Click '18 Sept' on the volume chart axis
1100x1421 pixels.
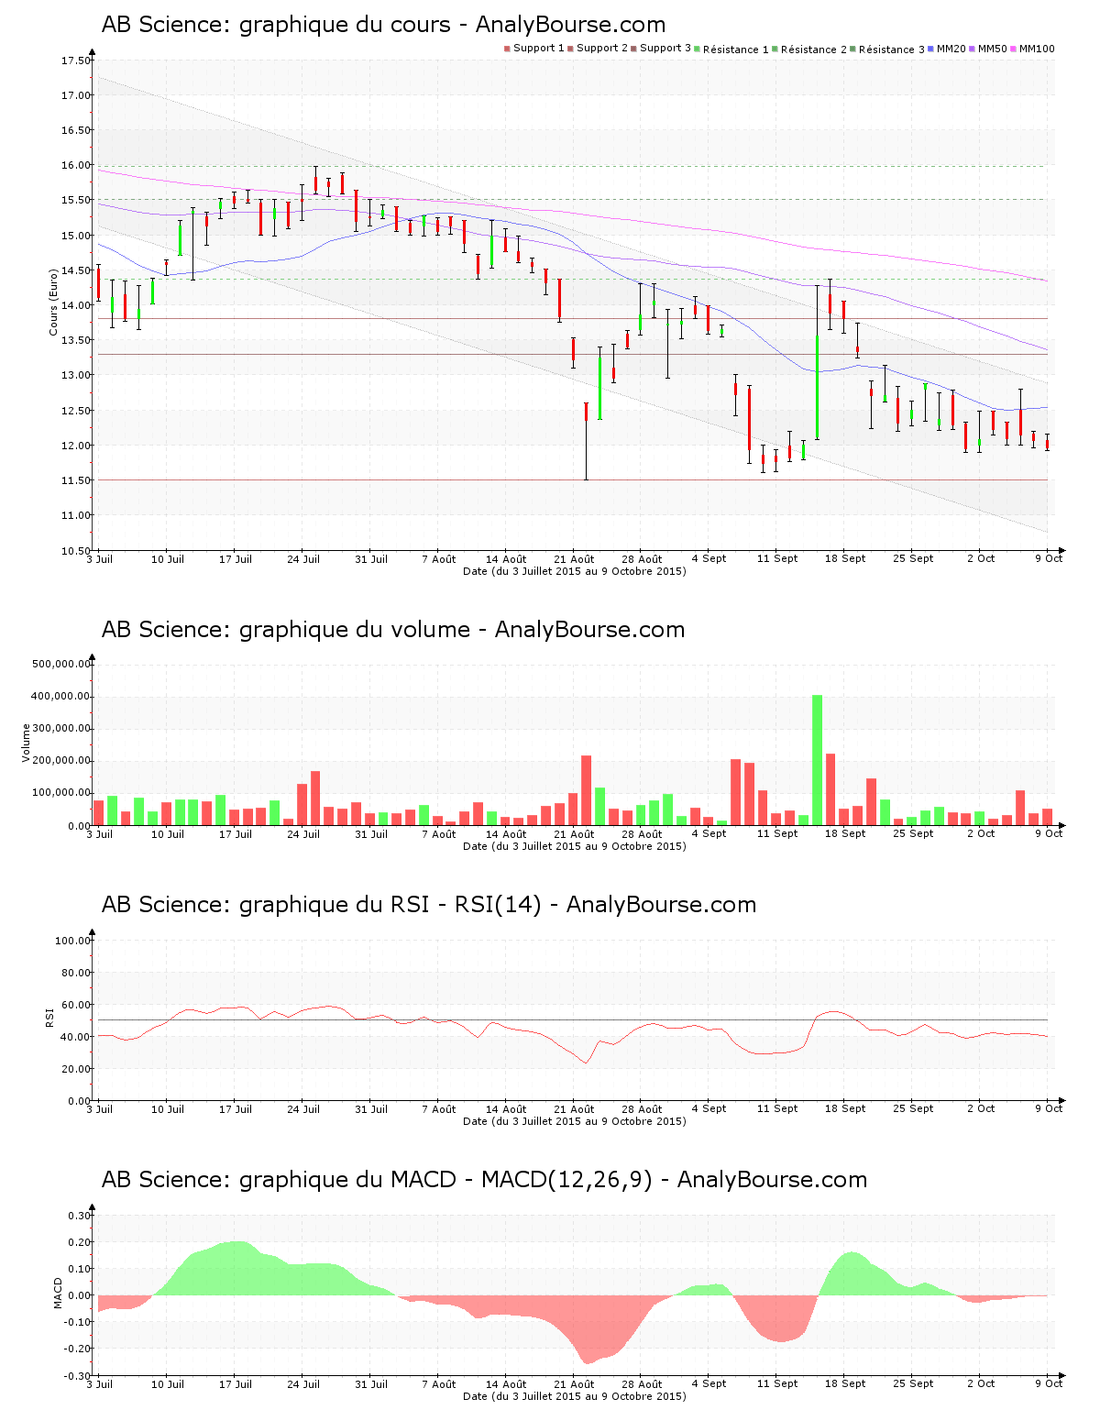845,834
